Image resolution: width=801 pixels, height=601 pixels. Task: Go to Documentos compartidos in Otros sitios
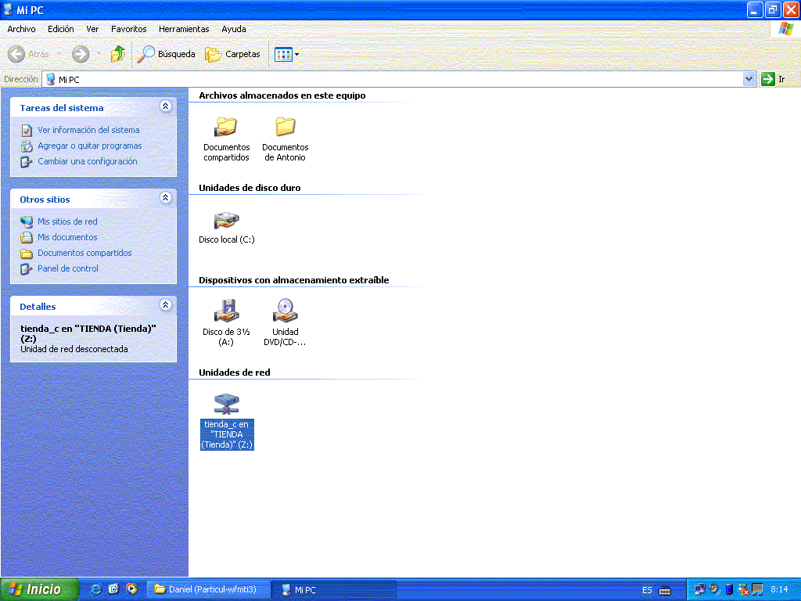(x=84, y=253)
